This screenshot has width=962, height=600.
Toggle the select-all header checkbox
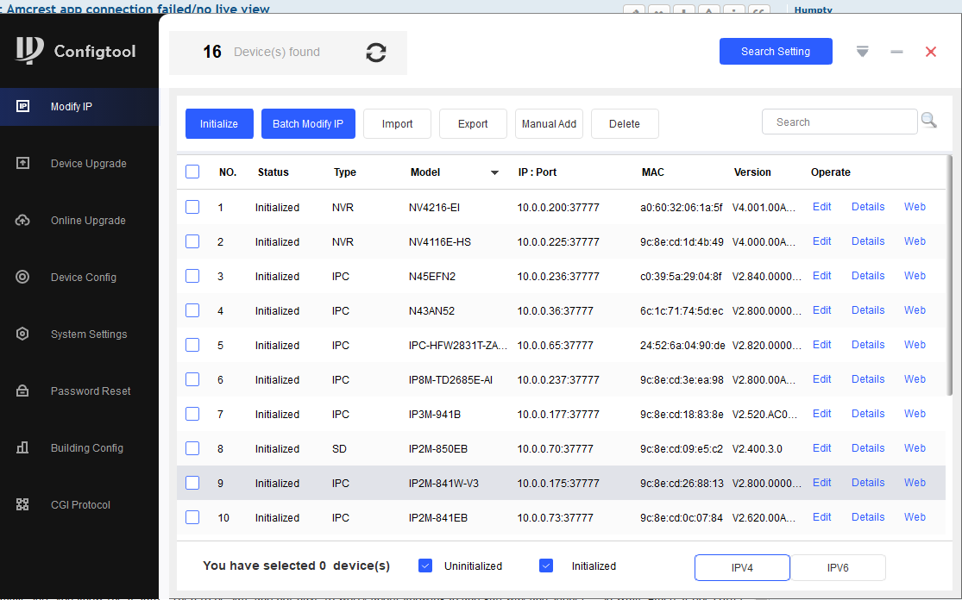(192, 172)
